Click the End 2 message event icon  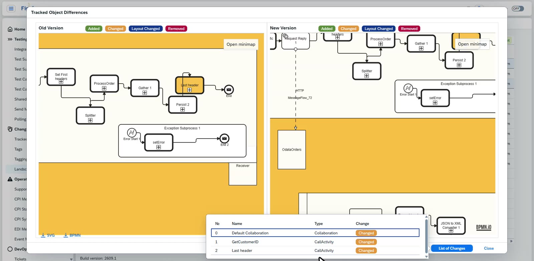click(224, 139)
